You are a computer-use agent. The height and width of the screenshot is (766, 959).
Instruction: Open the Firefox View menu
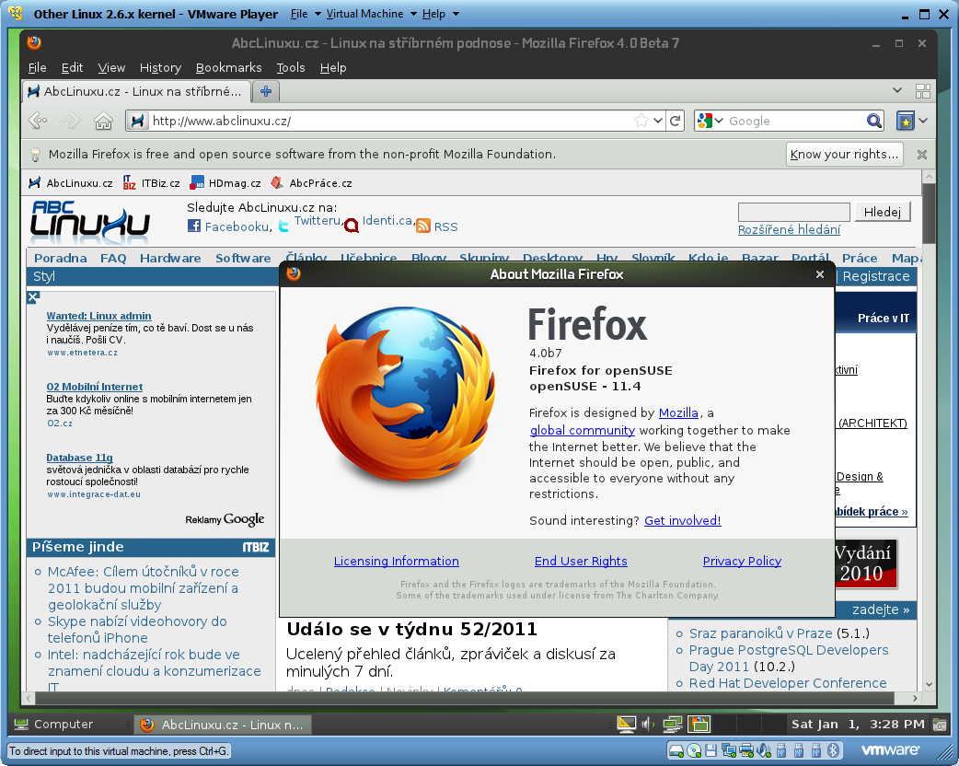[111, 67]
